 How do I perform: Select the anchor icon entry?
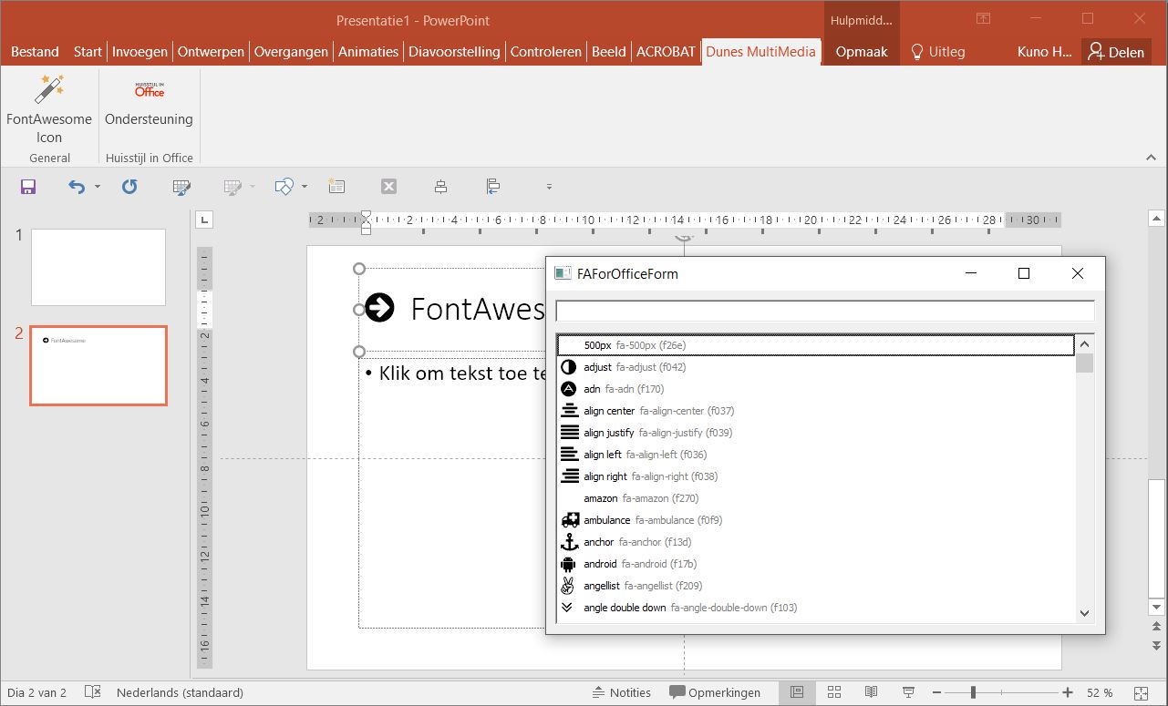coord(815,542)
